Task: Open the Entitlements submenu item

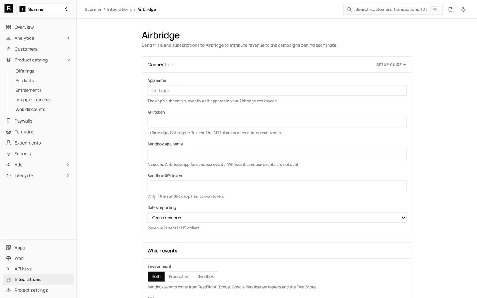Action: click(x=28, y=90)
